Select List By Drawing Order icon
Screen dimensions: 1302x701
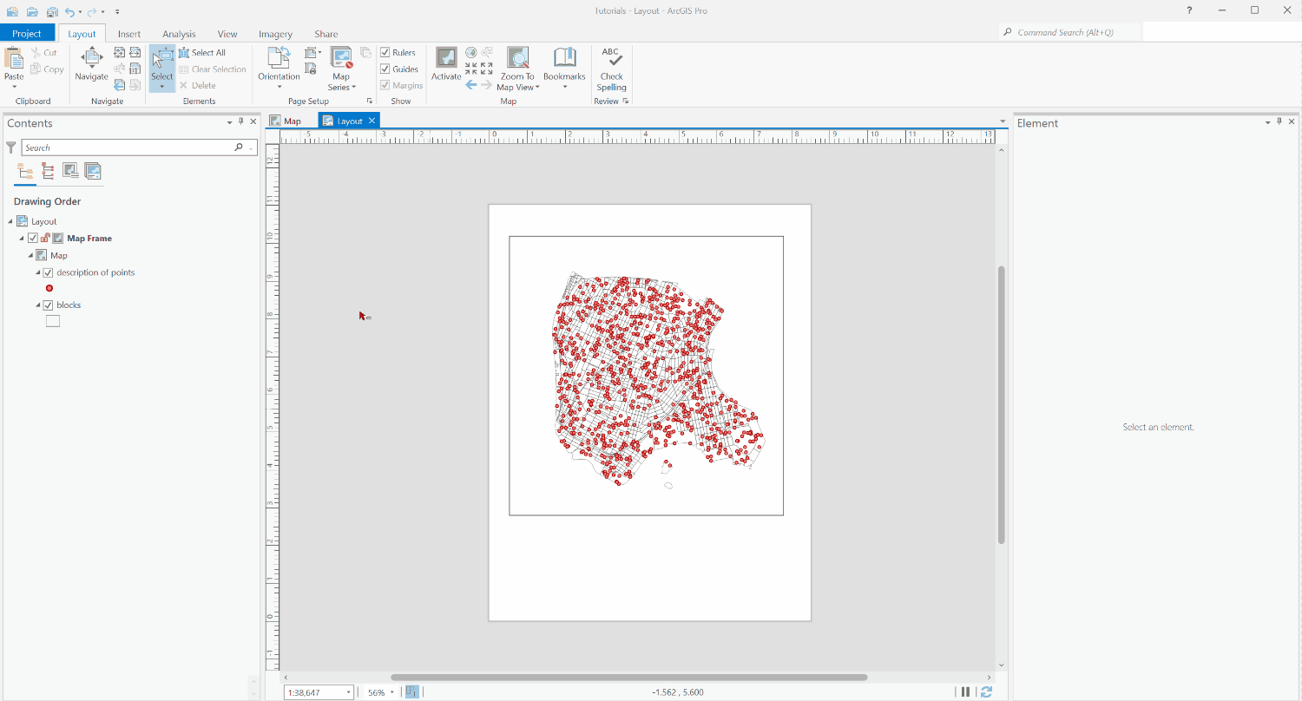[25, 171]
